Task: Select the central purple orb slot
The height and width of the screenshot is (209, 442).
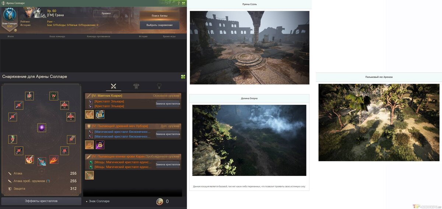Action: (42, 128)
